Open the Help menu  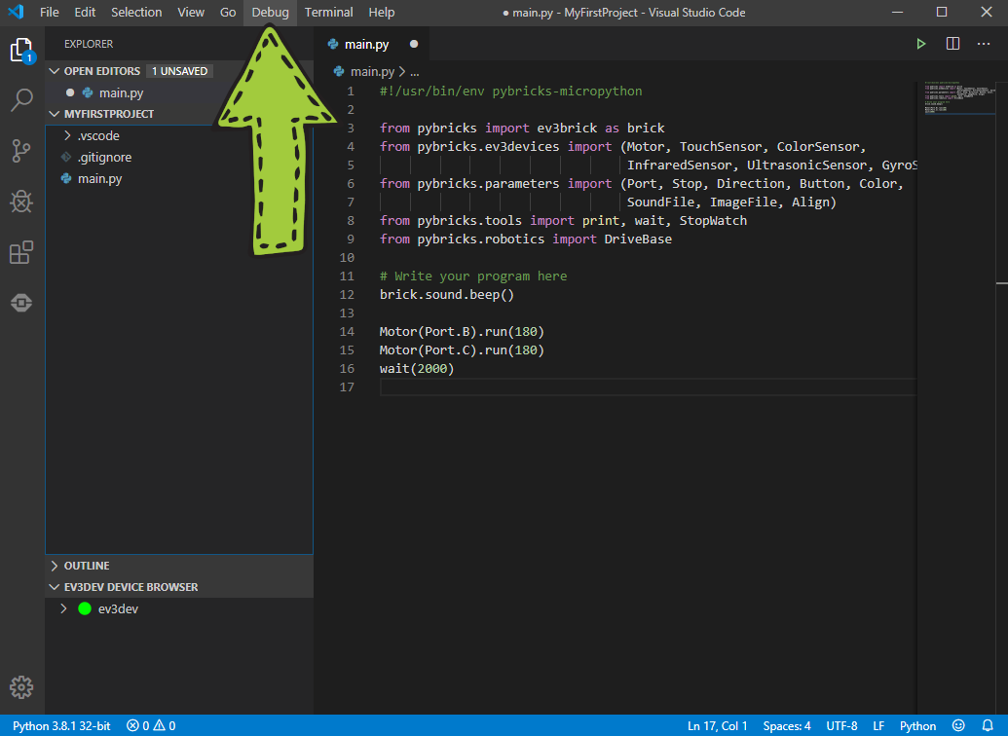click(381, 13)
